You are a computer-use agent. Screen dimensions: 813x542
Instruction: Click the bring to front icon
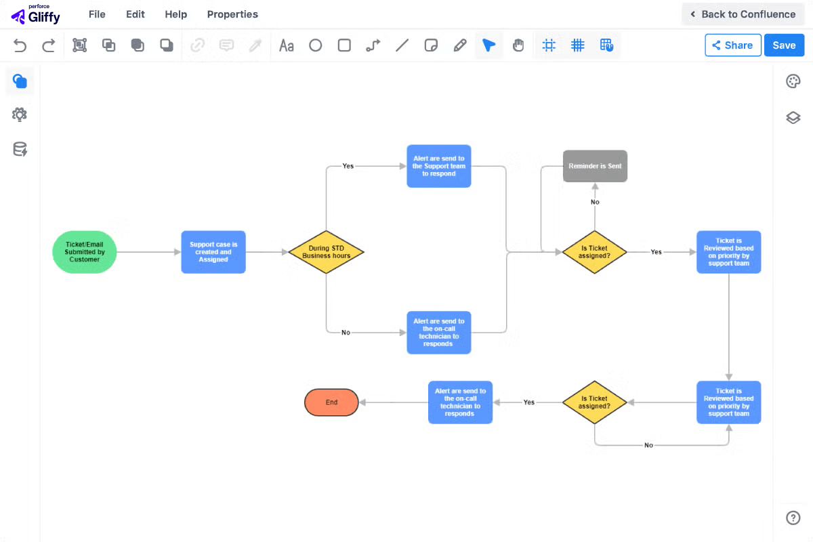pyautogui.click(x=138, y=45)
